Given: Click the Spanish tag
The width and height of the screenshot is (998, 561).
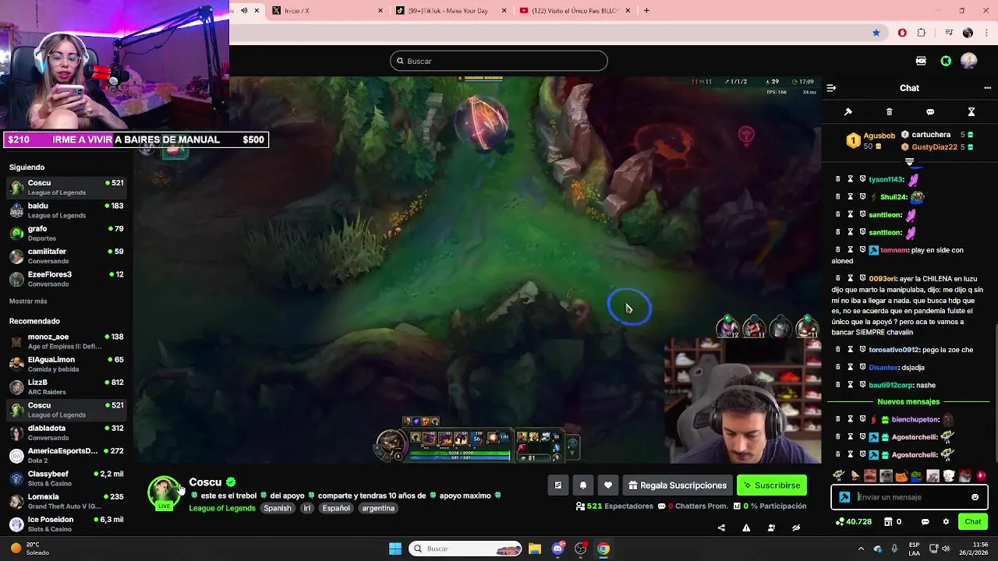Looking at the screenshot, I should coord(277,508).
